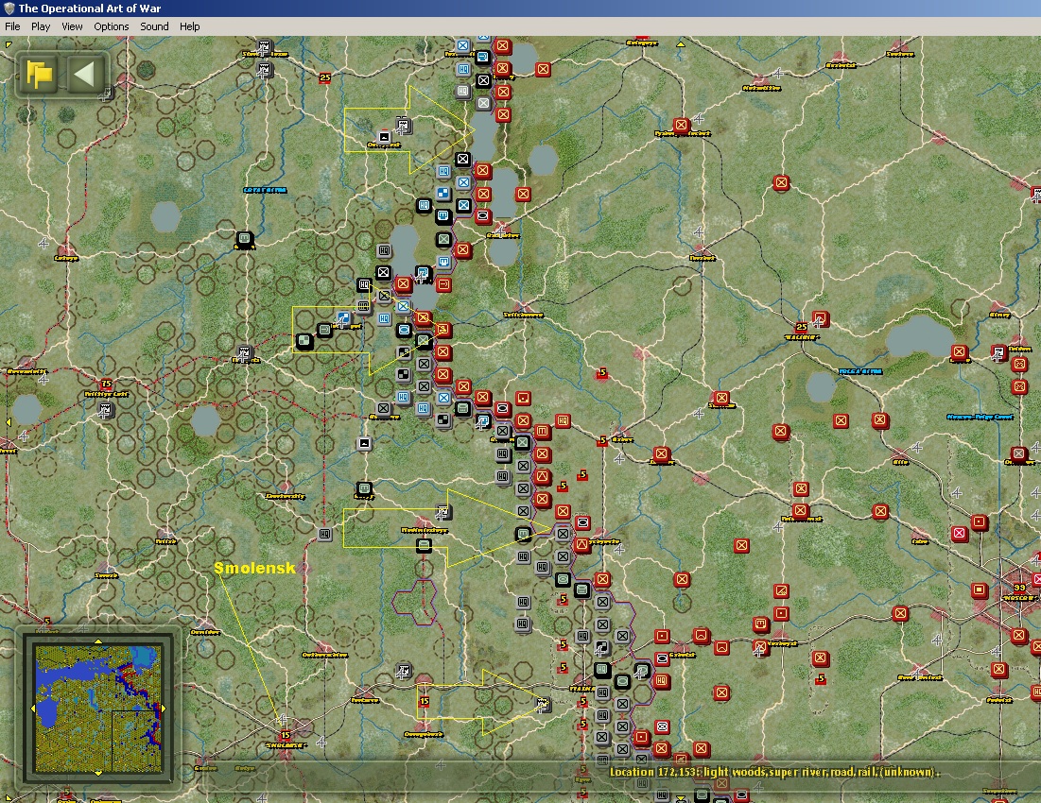The height and width of the screenshot is (803, 1041).
Task: Select the red HQ counter behind Soviet lines
Action: 563,420
